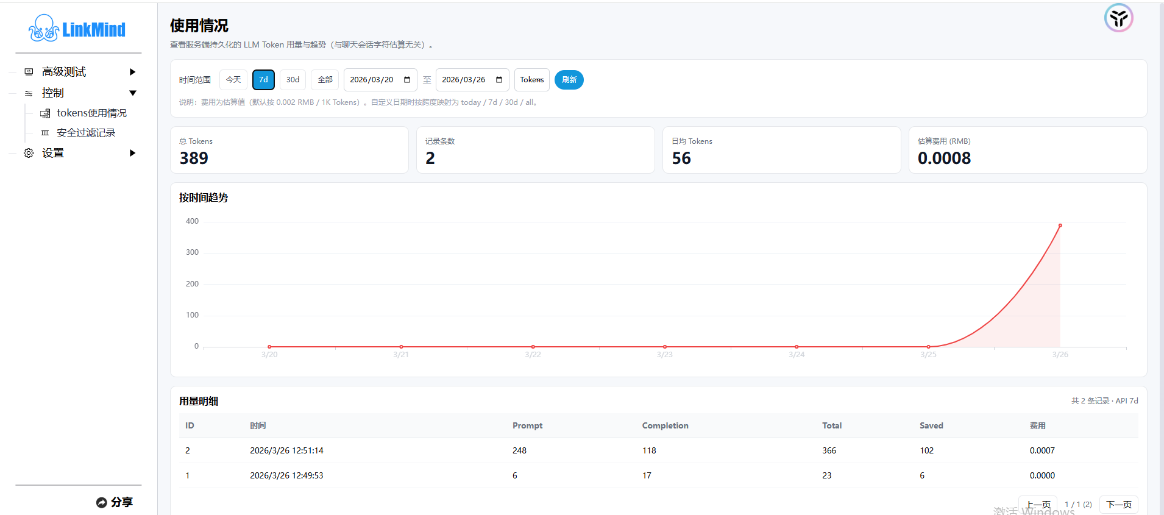Click the 3/26 data point on the chart
This screenshot has width=1164, height=515.
point(1060,226)
